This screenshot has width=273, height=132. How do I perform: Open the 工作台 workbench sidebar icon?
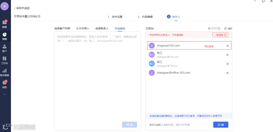point(5,60)
